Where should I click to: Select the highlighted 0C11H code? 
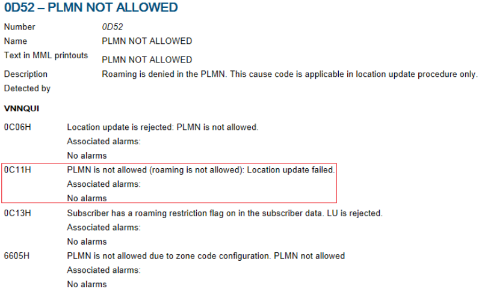click(17, 169)
